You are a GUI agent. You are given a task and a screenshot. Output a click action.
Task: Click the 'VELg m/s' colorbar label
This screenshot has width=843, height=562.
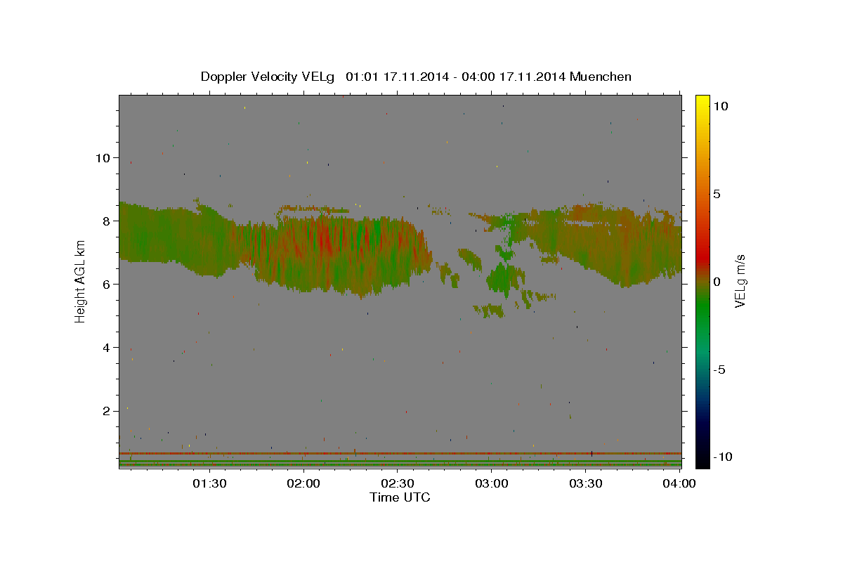740,281
